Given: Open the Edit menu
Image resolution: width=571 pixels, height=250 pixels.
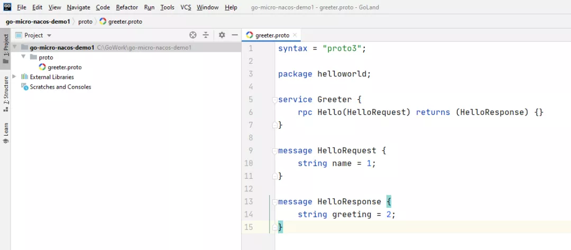Looking at the screenshot, I should pos(37,7).
